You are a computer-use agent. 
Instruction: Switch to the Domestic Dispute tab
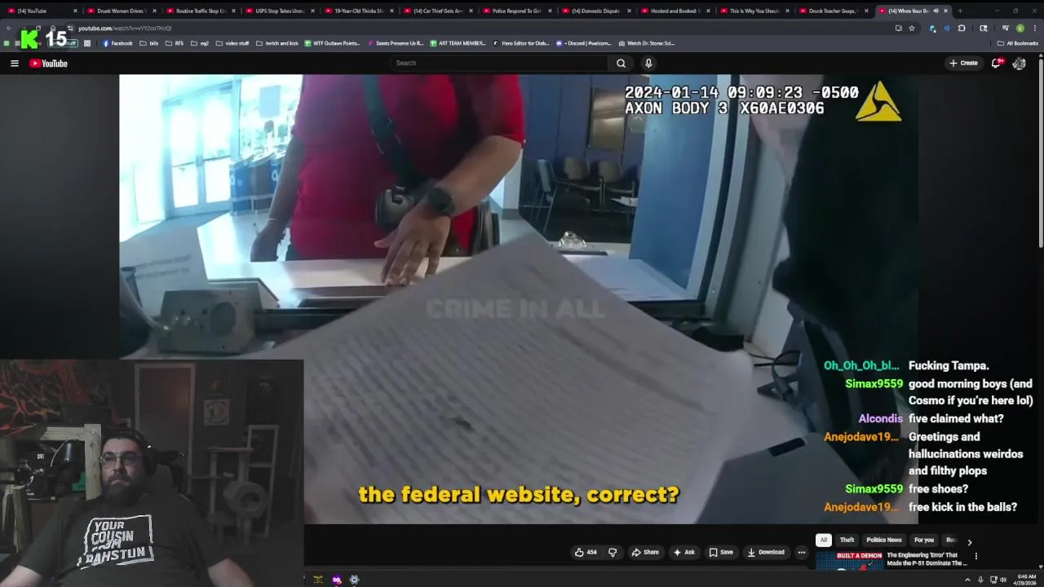pyautogui.click(x=595, y=11)
